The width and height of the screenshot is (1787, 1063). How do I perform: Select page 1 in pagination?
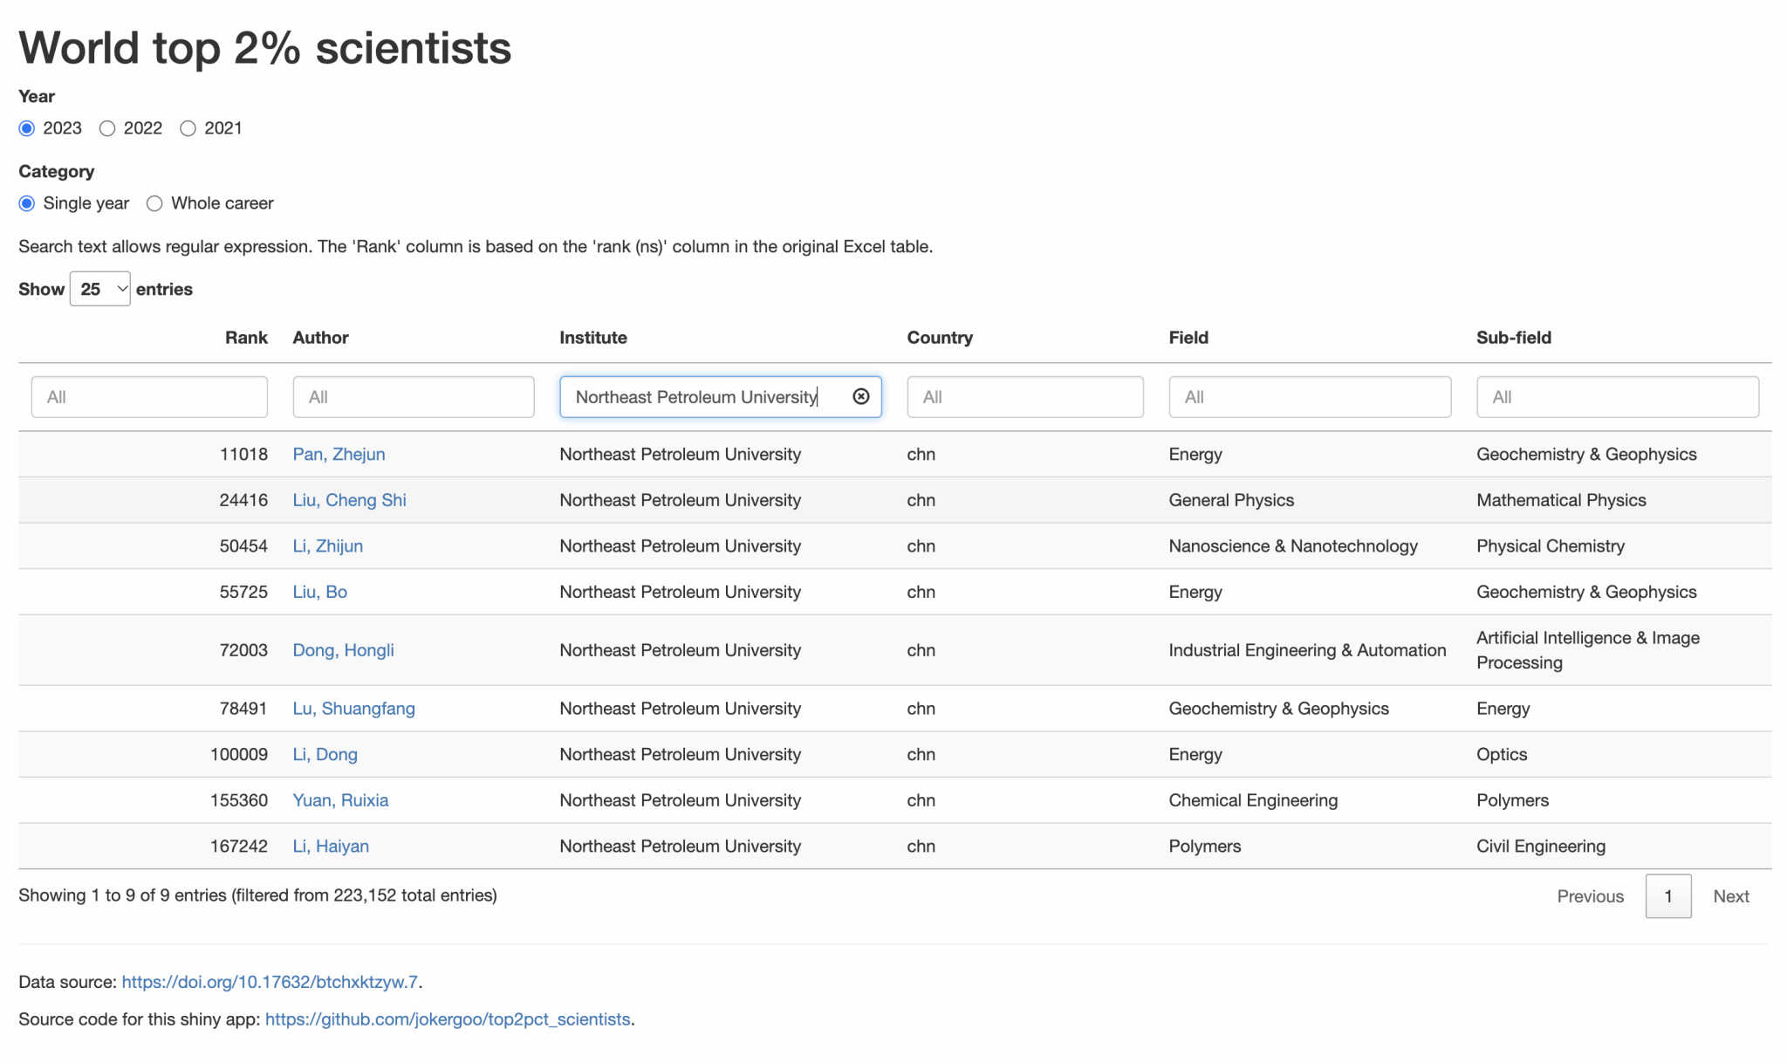[x=1667, y=896]
